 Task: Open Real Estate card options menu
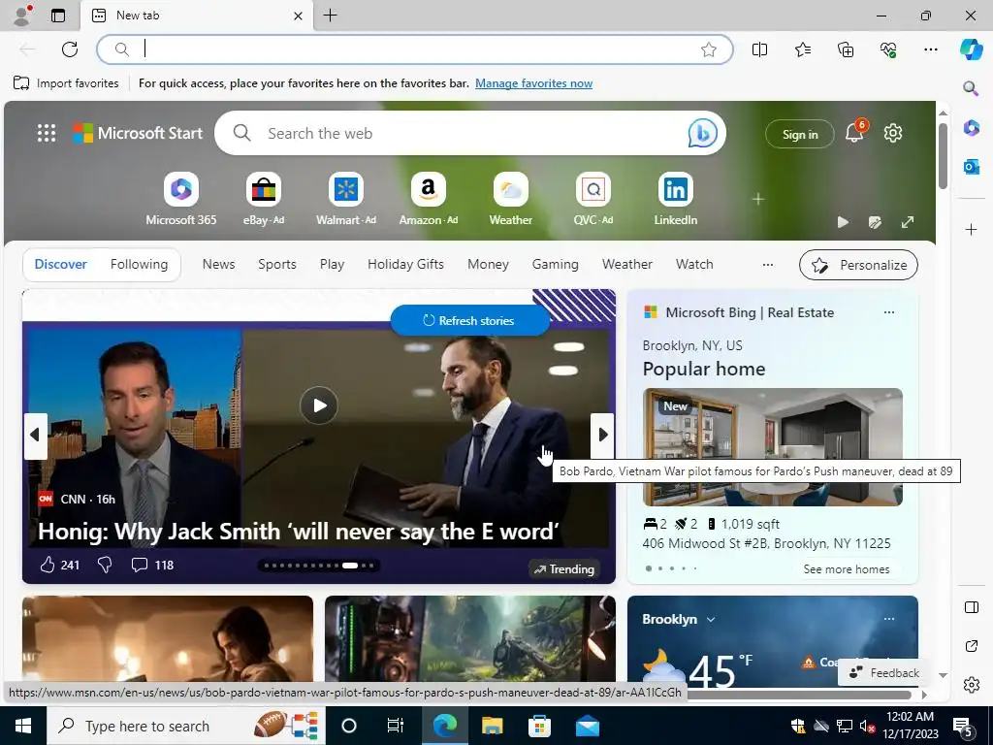coord(889,312)
